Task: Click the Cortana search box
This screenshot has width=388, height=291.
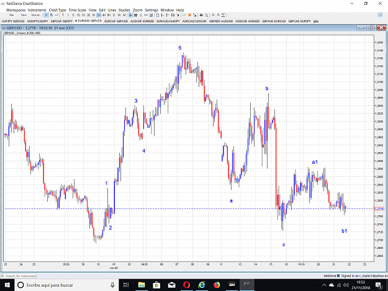Action: (x=66, y=285)
